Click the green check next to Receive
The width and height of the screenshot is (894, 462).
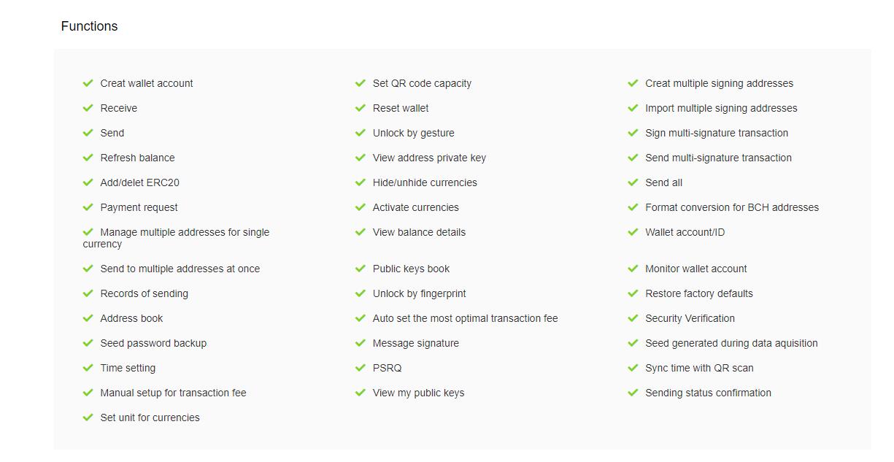[x=88, y=108]
